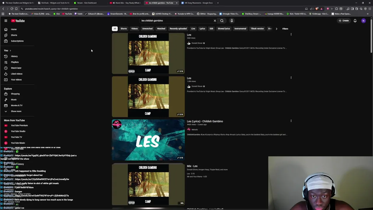
Task: Open the YouTube hamburger guide menu
Action: [6, 21]
